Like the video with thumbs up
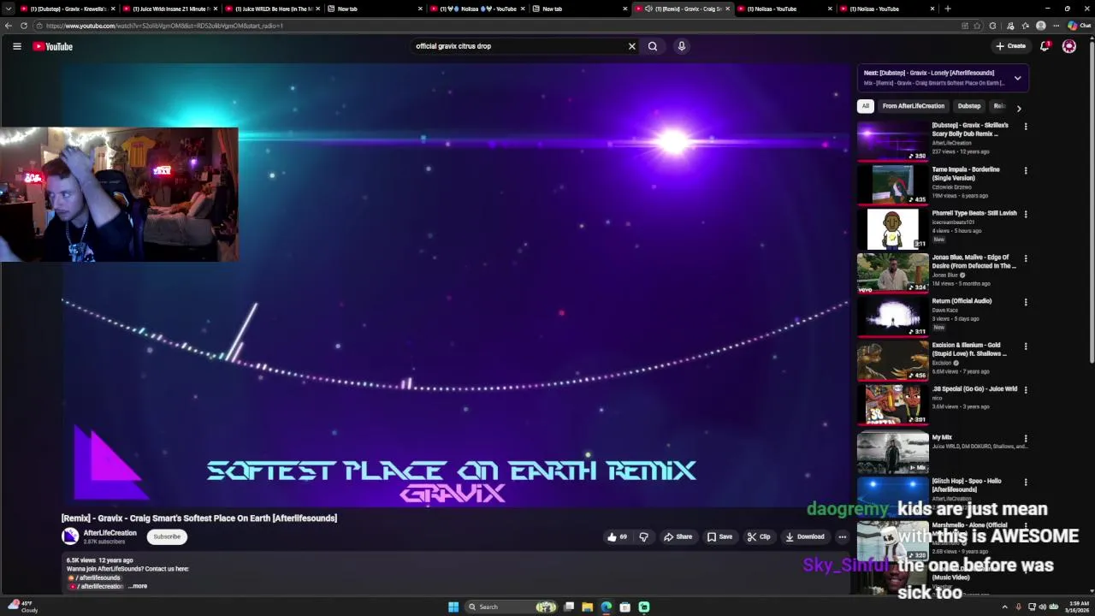This screenshot has height=616, width=1095. pos(617,537)
